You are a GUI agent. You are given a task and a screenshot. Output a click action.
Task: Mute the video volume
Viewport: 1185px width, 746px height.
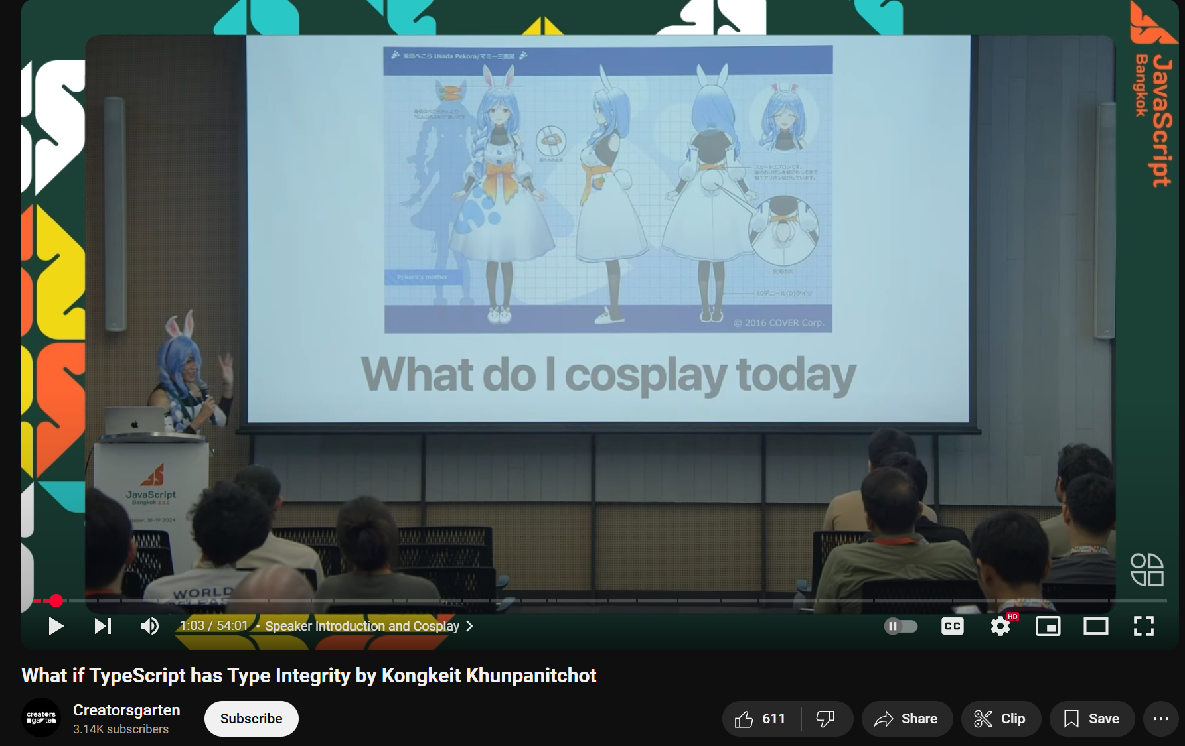click(x=150, y=626)
